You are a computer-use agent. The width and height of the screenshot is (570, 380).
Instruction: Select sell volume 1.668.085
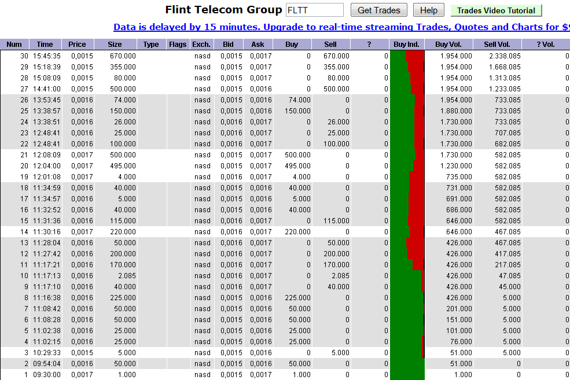click(505, 67)
